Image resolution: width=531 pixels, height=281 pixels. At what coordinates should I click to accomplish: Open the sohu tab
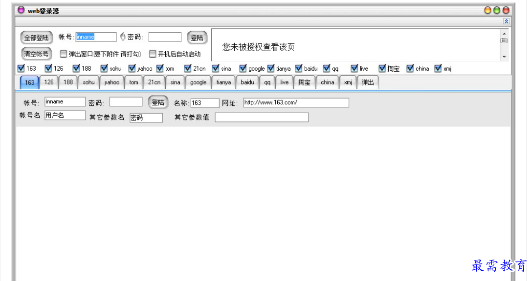[88, 82]
